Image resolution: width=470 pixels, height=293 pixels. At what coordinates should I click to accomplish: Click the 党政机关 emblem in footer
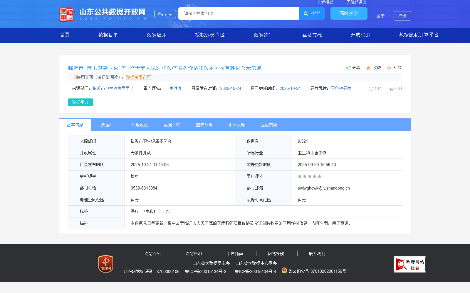[x=105, y=263]
